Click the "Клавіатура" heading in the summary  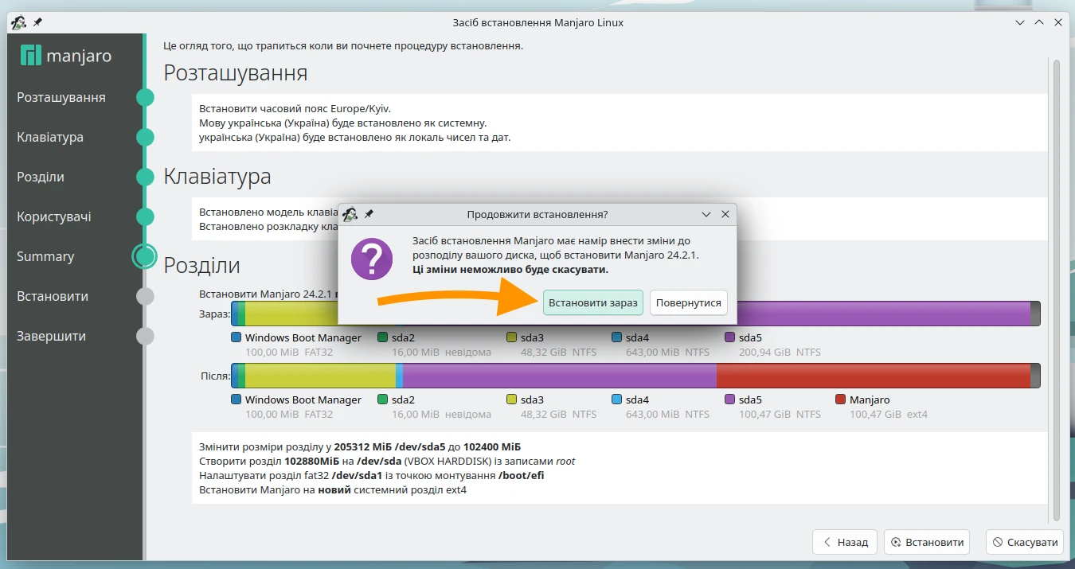click(217, 176)
